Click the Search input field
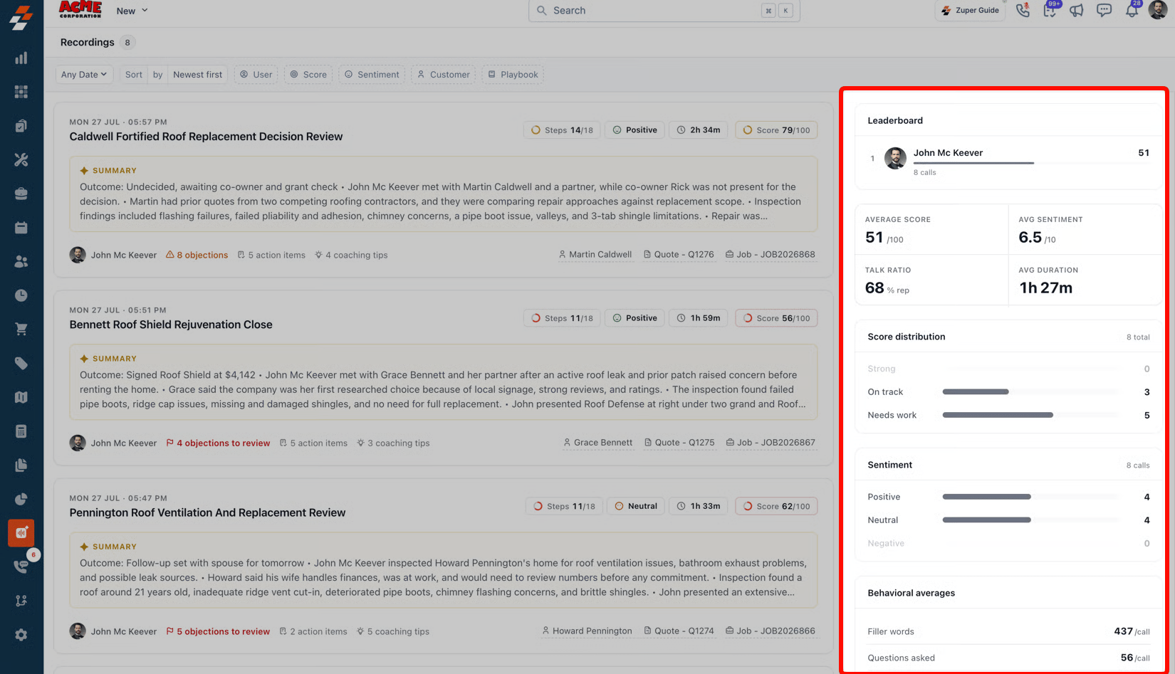The height and width of the screenshot is (674, 1175). point(664,11)
